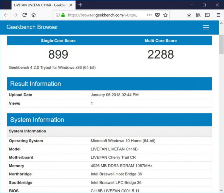The image size is (224, 193).
Task: Select Intel Braswell Host Bridge 36
Action: [x=116, y=174]
